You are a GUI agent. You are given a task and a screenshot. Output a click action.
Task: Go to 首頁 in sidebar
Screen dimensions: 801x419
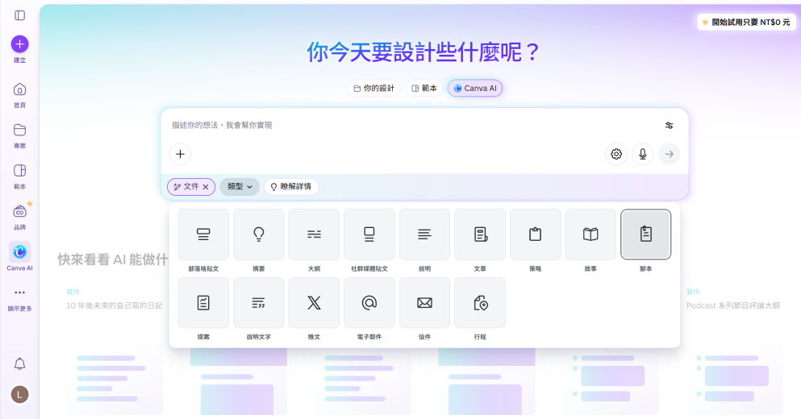click(x=20, y=95)
